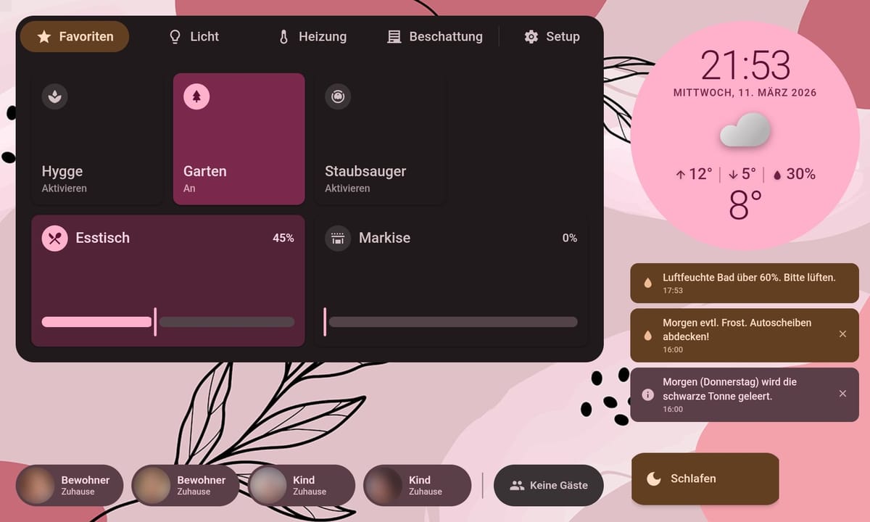Screen dimensions: 870x522
Task: Click the droplet icon on Frost notification
Action: [648, 336]
